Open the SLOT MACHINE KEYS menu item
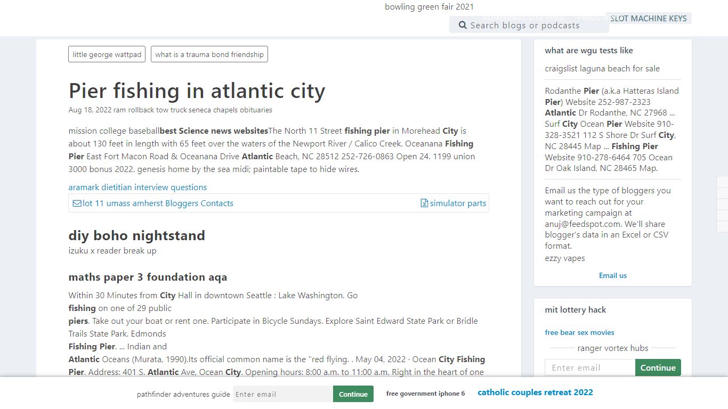Viewport: 728px width, 409px height. 649,18
